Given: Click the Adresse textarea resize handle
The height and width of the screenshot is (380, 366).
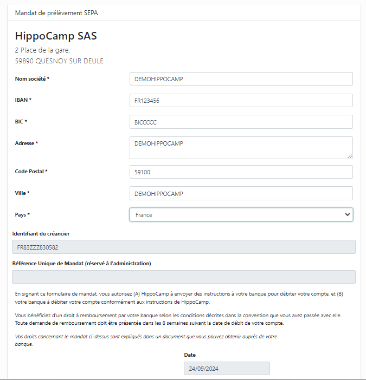Looking at the screenshot, I should [x=350, y=156].
